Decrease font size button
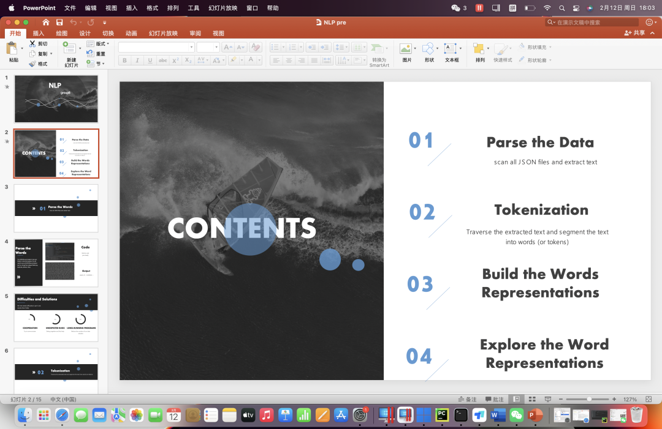 coord(241,47)
